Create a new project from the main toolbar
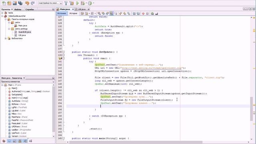 point(9,3)
